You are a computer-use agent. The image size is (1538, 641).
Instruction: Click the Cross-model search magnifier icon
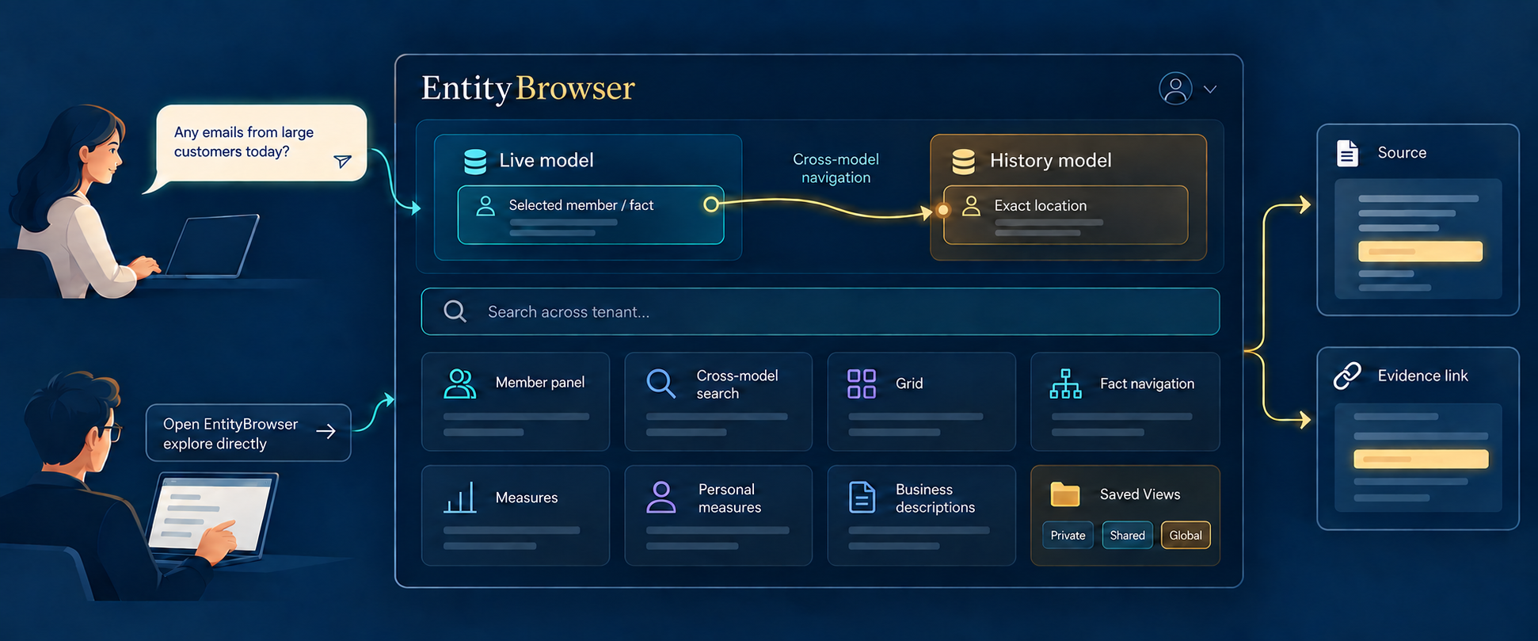tap(661, 383)
